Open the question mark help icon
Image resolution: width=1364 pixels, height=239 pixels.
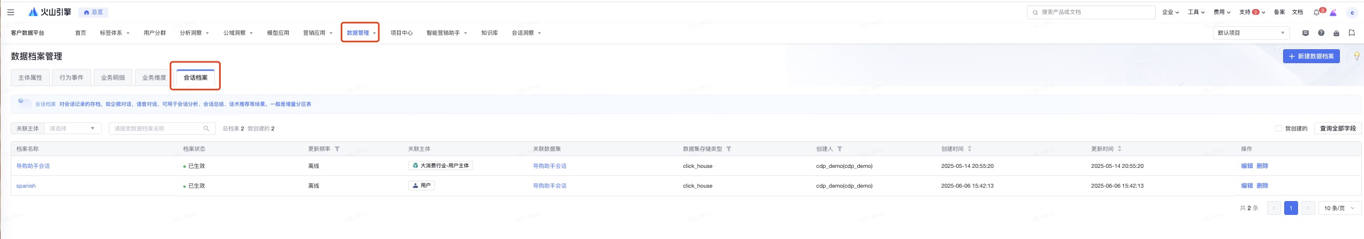pos(1321,33)
